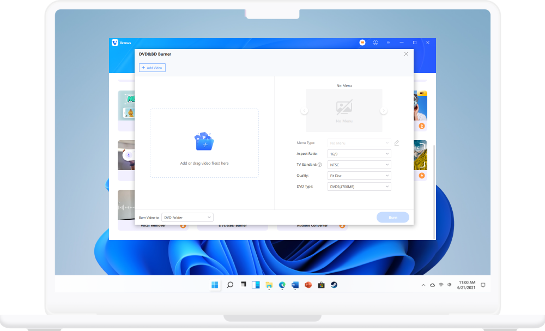
Task: Launch Microsoft Edge from the taskbar
Action: click(282, 285)
